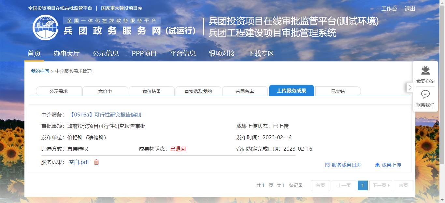Switch to 合同备案 tab

click(x=245, y=91)
